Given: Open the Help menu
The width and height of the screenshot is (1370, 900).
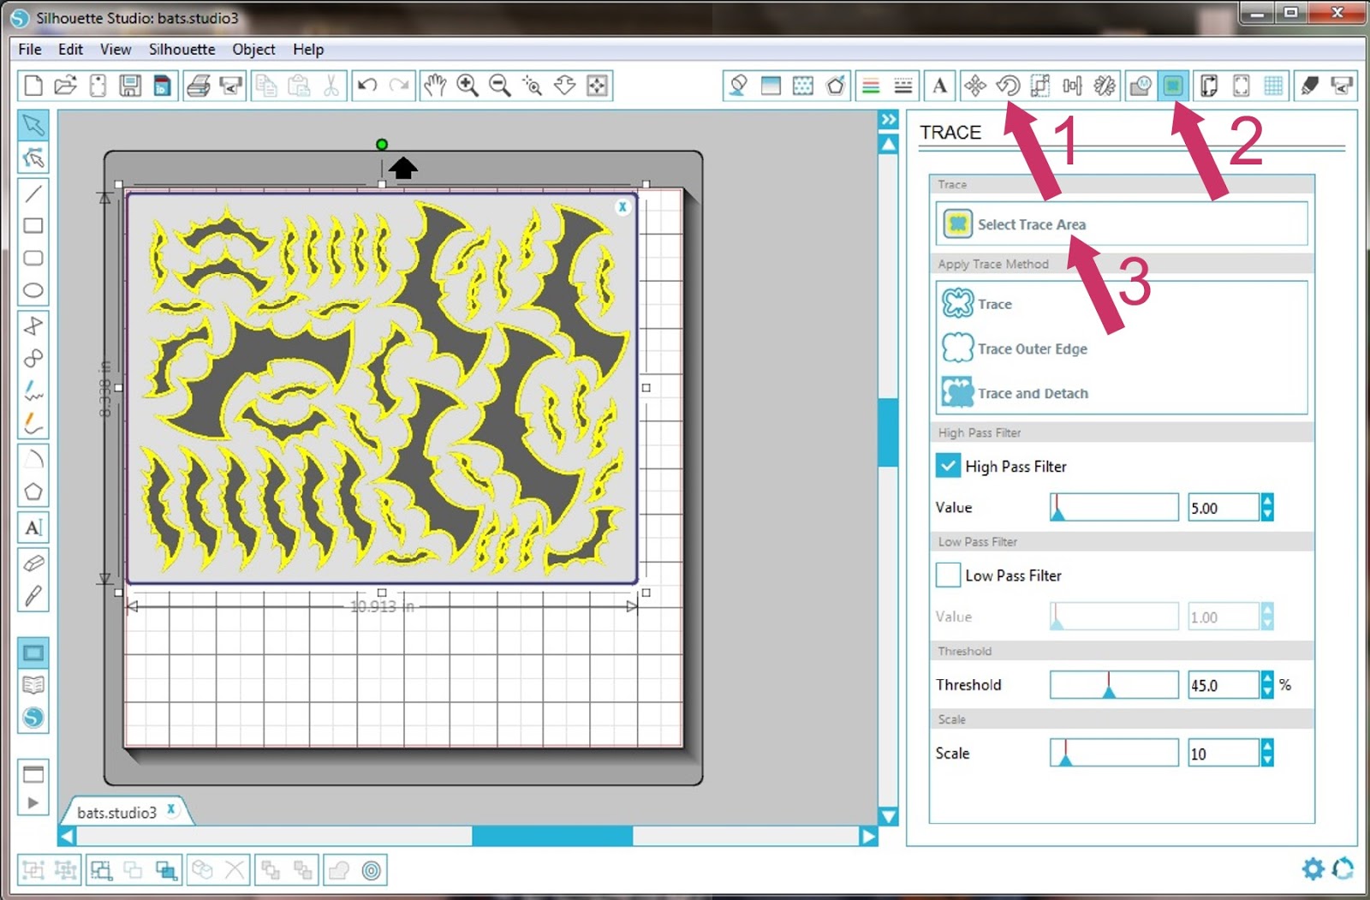Looking at the screenshot, I should click(308, 50).
